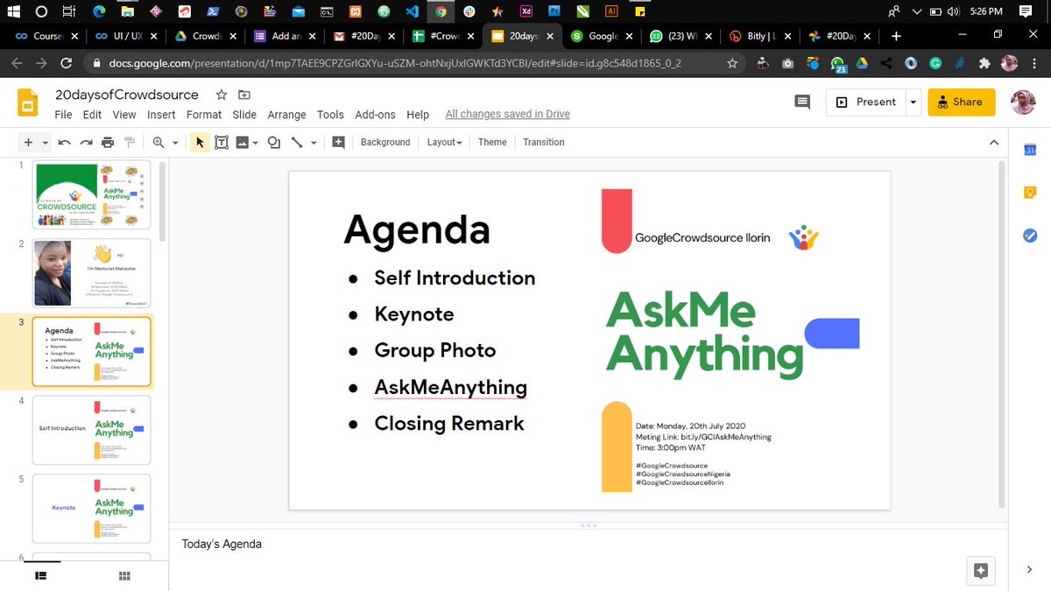Open the Format menu

204,115
